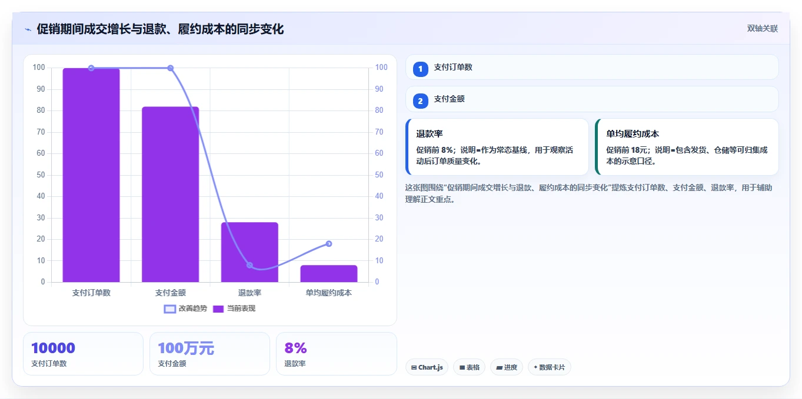
Task: Click the line point above 单均履约成本 bar
Action: pos(329,244)
